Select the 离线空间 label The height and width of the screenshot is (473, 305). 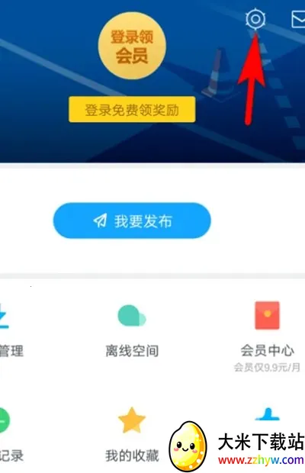(132, 351)
